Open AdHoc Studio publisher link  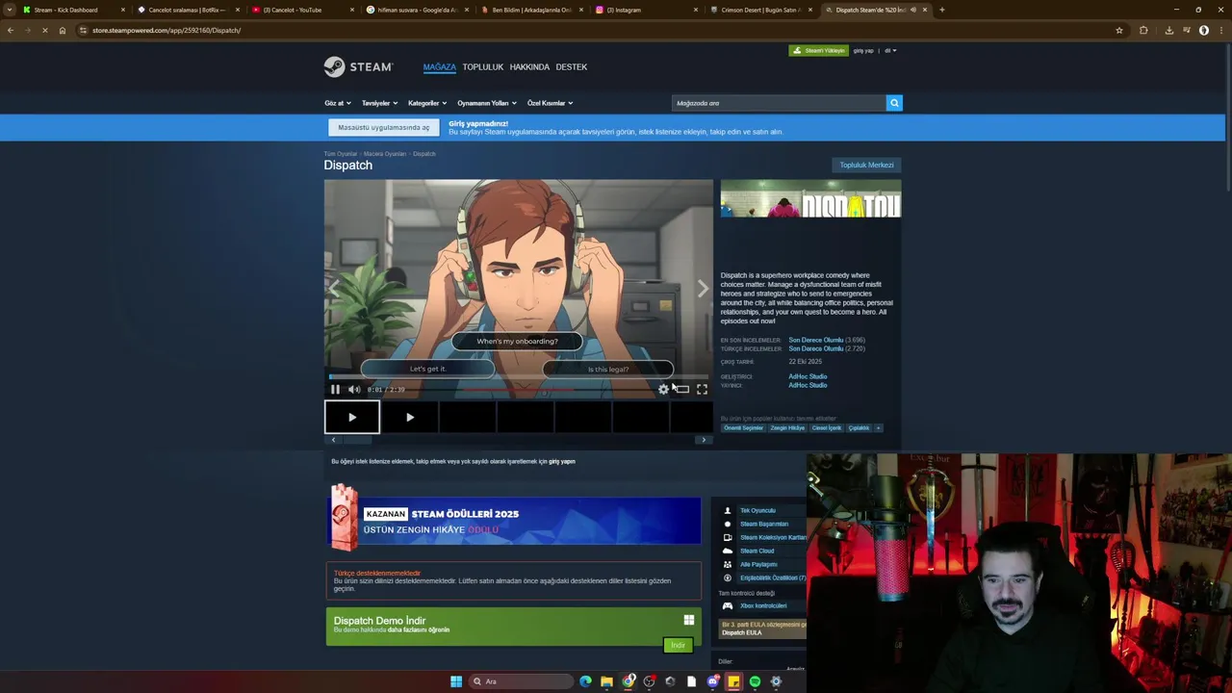808,385
